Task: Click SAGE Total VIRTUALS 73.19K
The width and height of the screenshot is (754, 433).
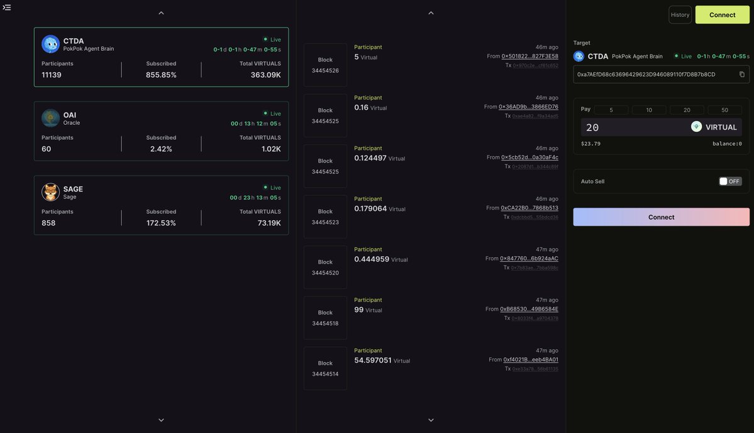Action: point(269,223)
